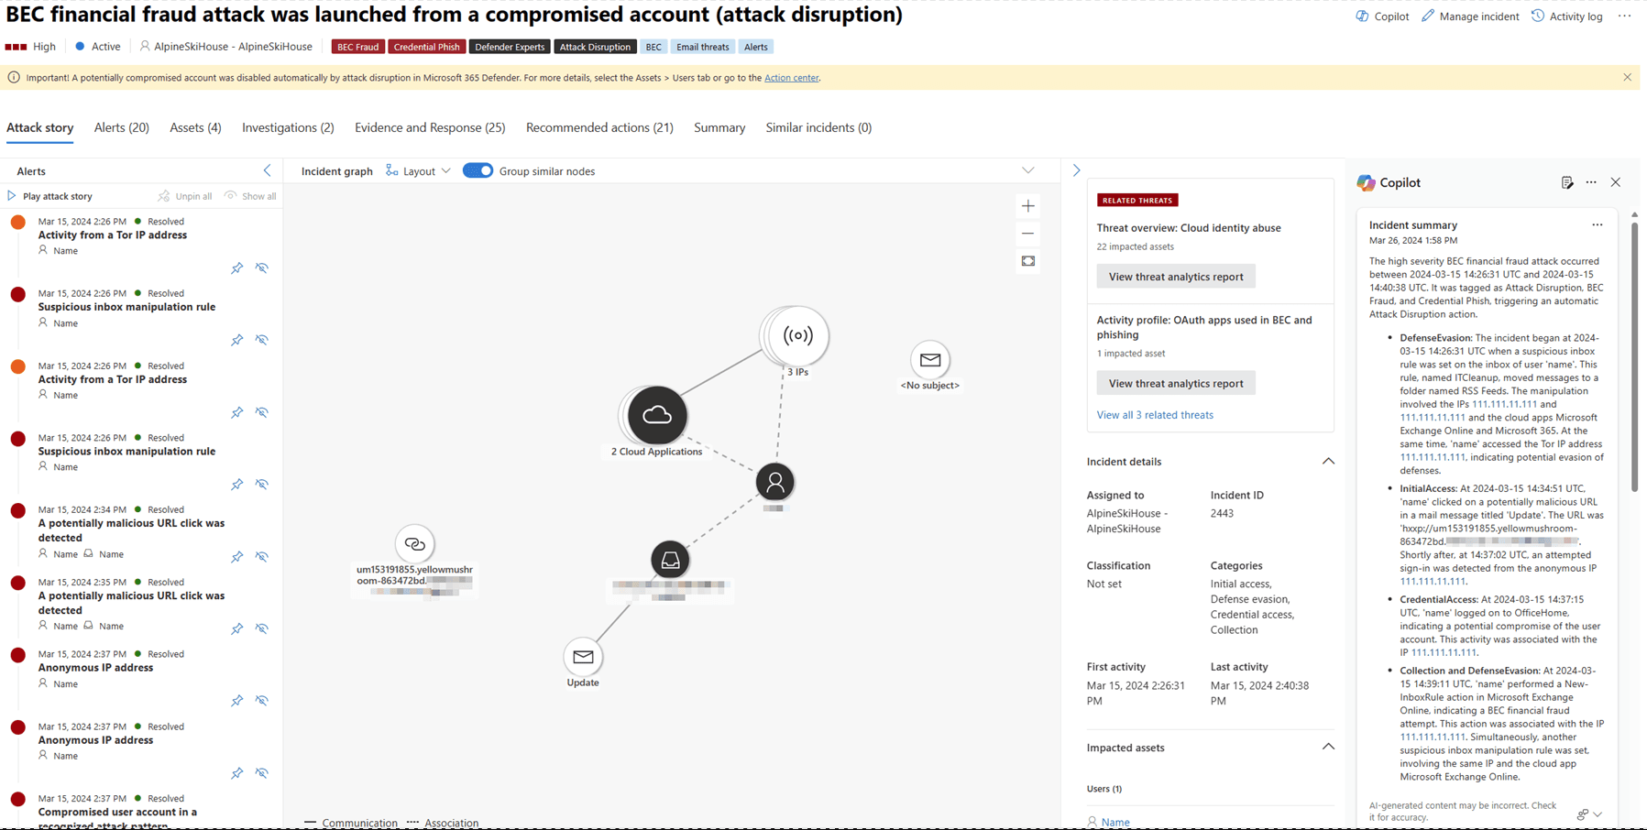Open first Activity from a Tor IP alert
The width and height of the screenshot is (1647, 830).
(x=112, y=235)
